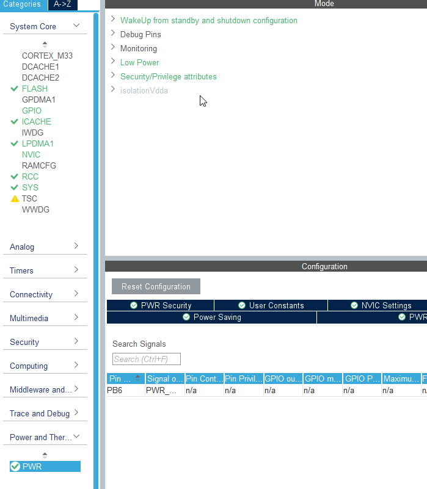Click the PWR_... signal cell

pyautogui.click(x=165, y=391)
